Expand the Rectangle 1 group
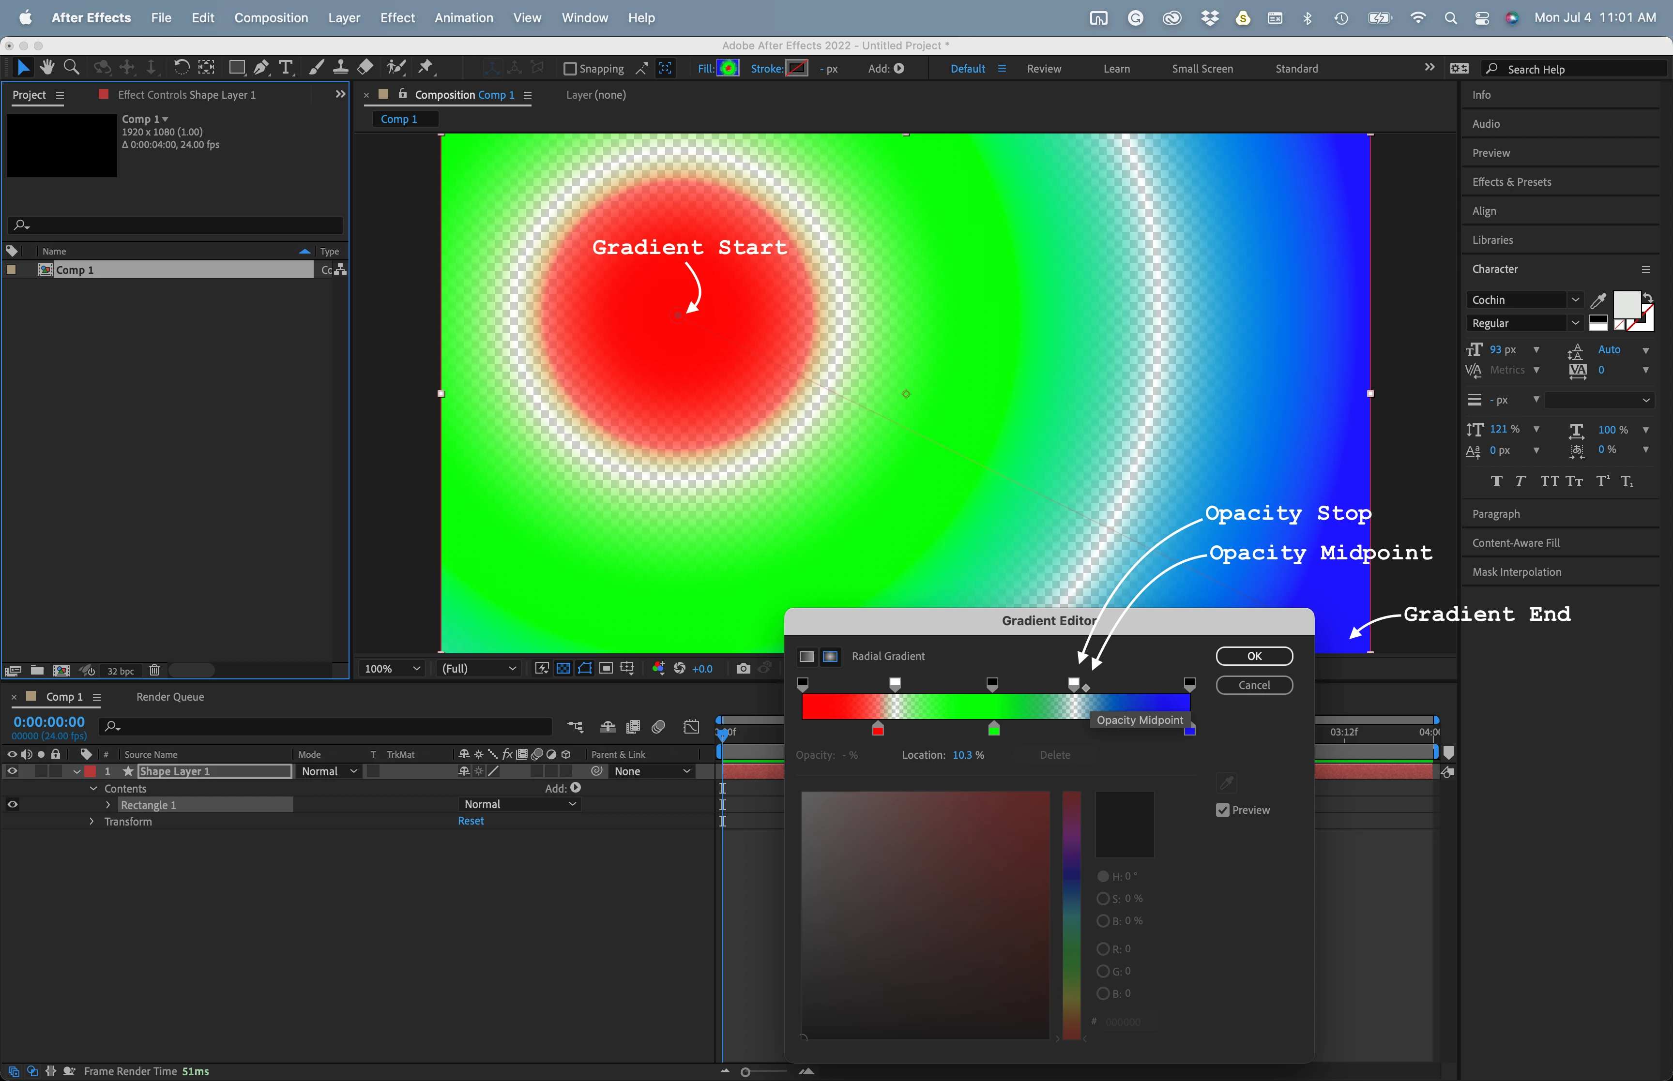The height and width of the screenshot is (1081, 1673). [108, 805]
